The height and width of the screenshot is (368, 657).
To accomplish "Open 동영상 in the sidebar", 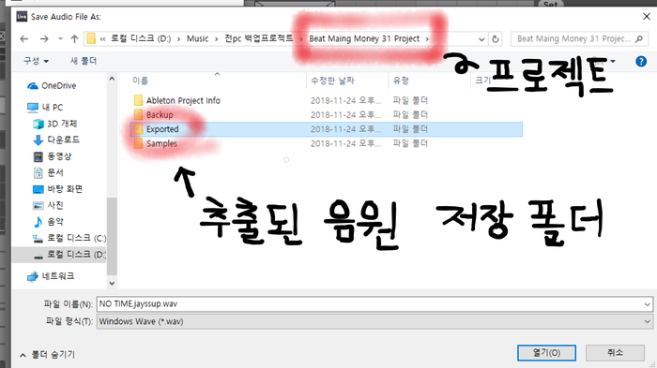I will [x=53, y=156].
